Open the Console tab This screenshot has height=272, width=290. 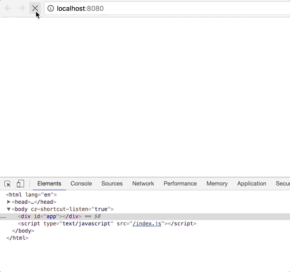click(81, 184)
